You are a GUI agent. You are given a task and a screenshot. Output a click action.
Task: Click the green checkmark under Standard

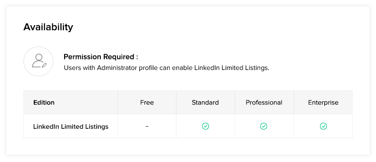click(x=206, y=126)
